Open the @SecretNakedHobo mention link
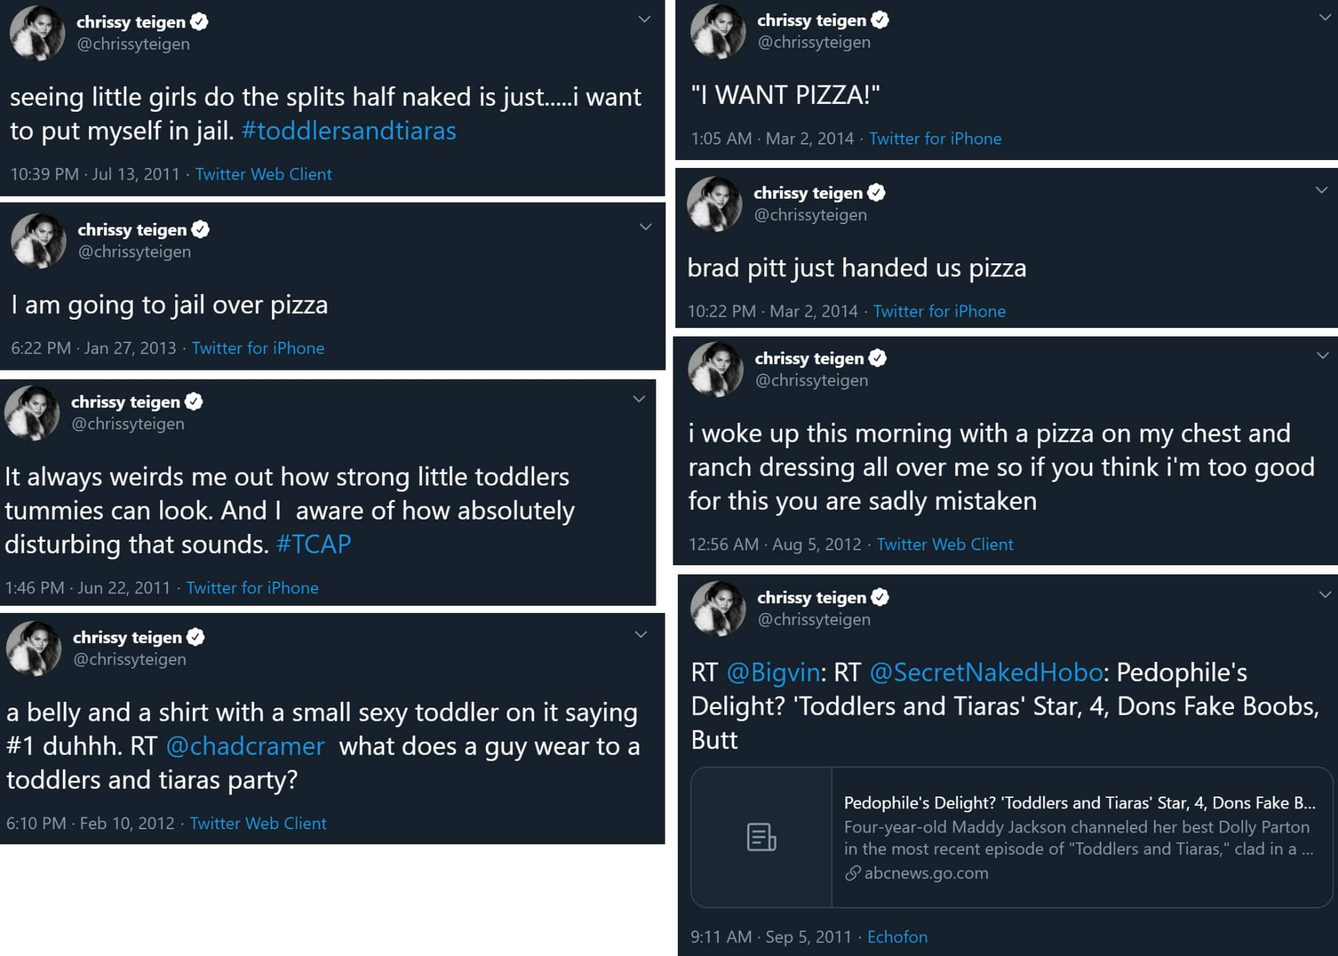This screenshot has width=1338, height=956. pyautogui.click(x=986, y=672)
